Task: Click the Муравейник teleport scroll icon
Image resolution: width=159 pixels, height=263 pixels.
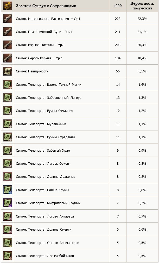Action: [8, 124]
